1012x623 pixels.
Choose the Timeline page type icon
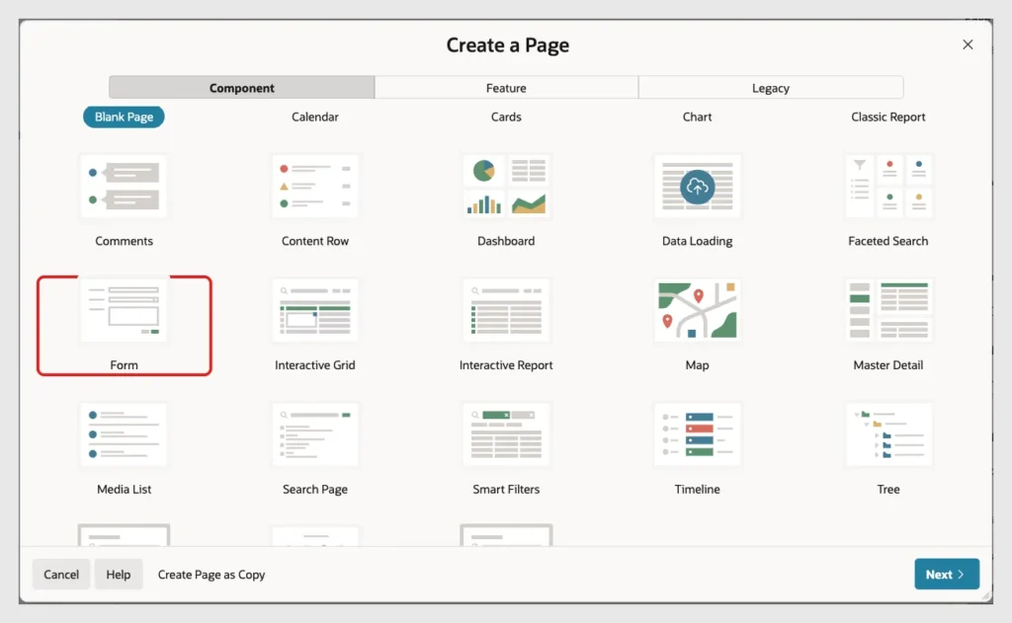click(697, 434)
